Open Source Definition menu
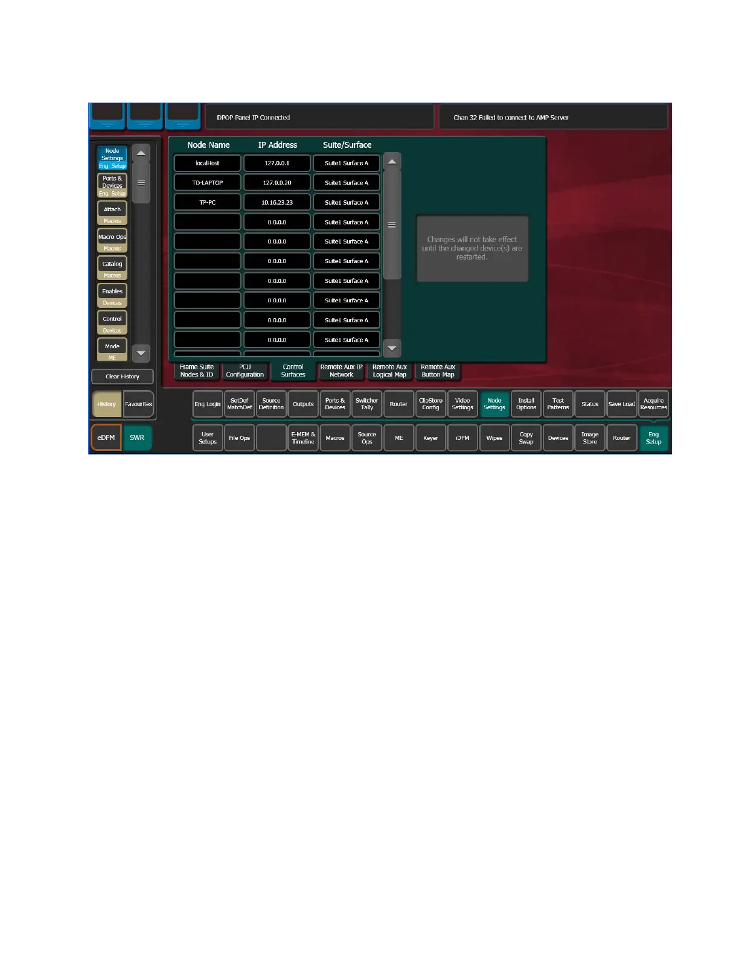739x956 pixels. (272, 404)
